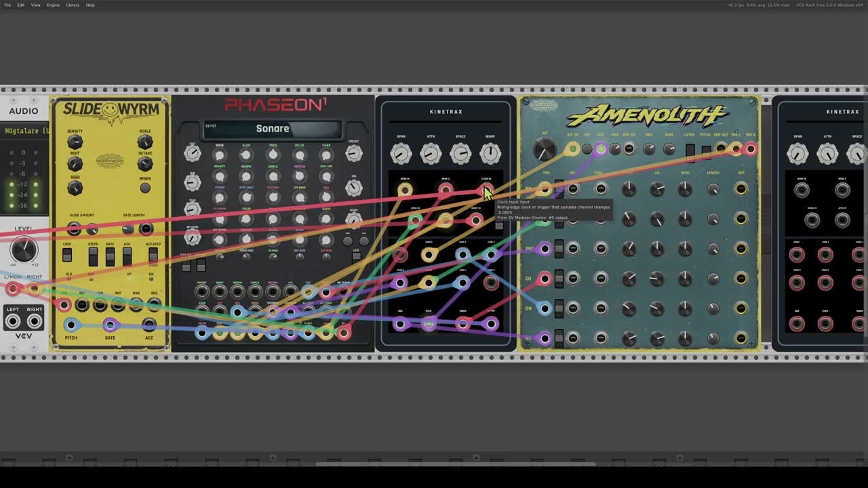Click the SlideWyrm PITCH output jack
Image resolution: width=868 pixels, height=488 pixels.
click(x=71, y=325)
